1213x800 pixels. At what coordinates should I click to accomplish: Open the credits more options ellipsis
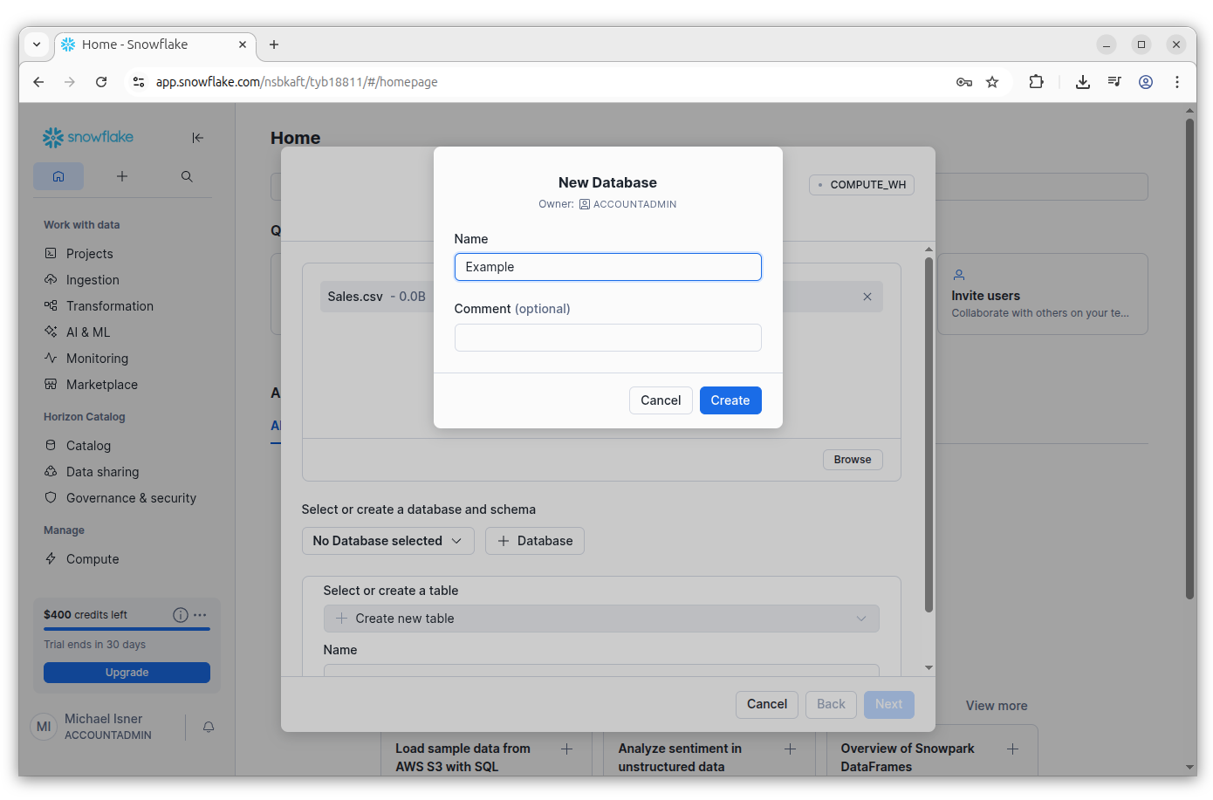click(x=201, y=615)
